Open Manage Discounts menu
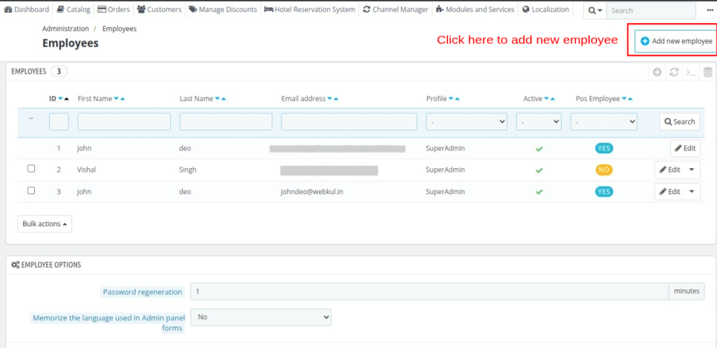 point(223,9)
